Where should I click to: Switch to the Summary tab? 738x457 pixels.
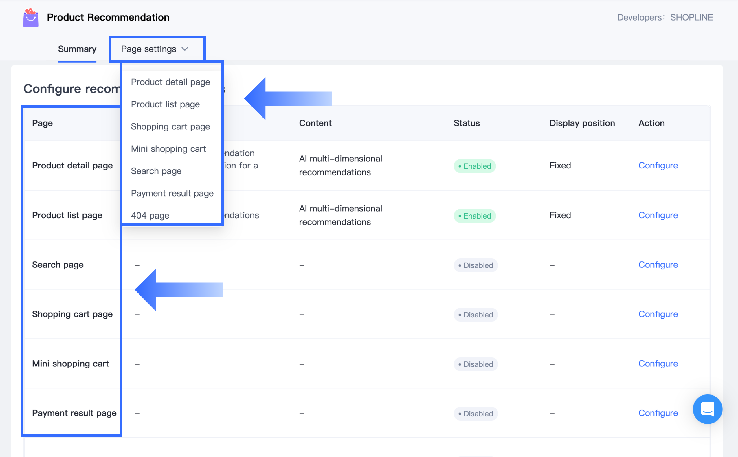(x=77, y=49)
